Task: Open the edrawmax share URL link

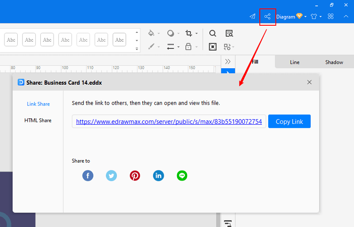Action: tap(169, 121)
